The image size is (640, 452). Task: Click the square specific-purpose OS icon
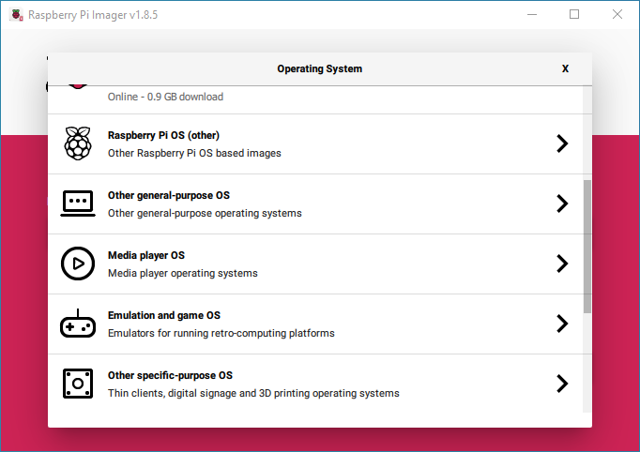(78, 384)
